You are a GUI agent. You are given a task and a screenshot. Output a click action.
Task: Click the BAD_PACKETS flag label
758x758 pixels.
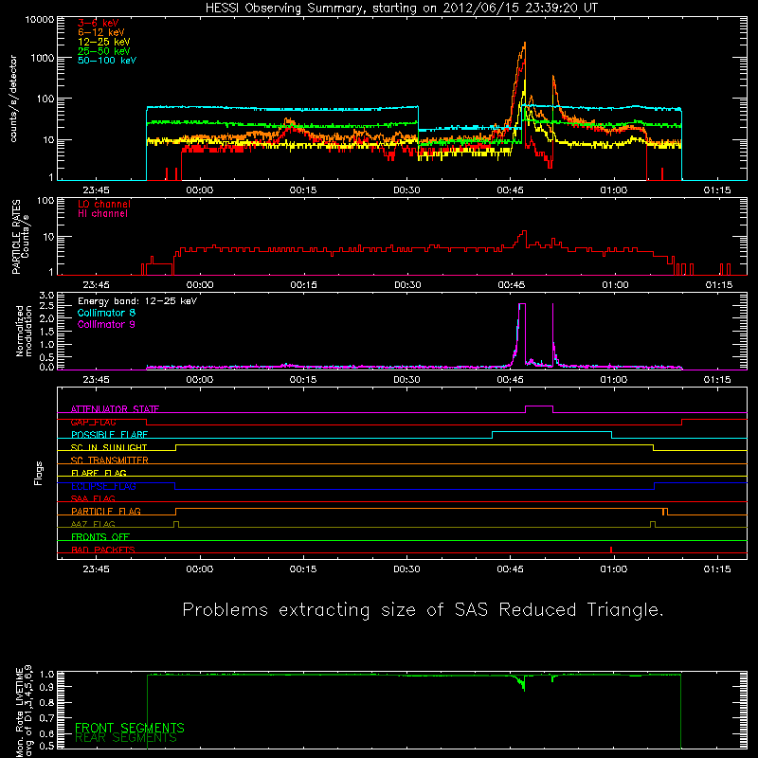tap(103, 550)
